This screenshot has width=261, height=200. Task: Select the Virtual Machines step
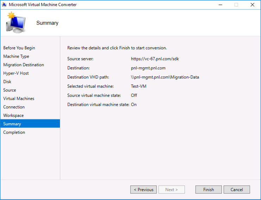click(19, 99)
